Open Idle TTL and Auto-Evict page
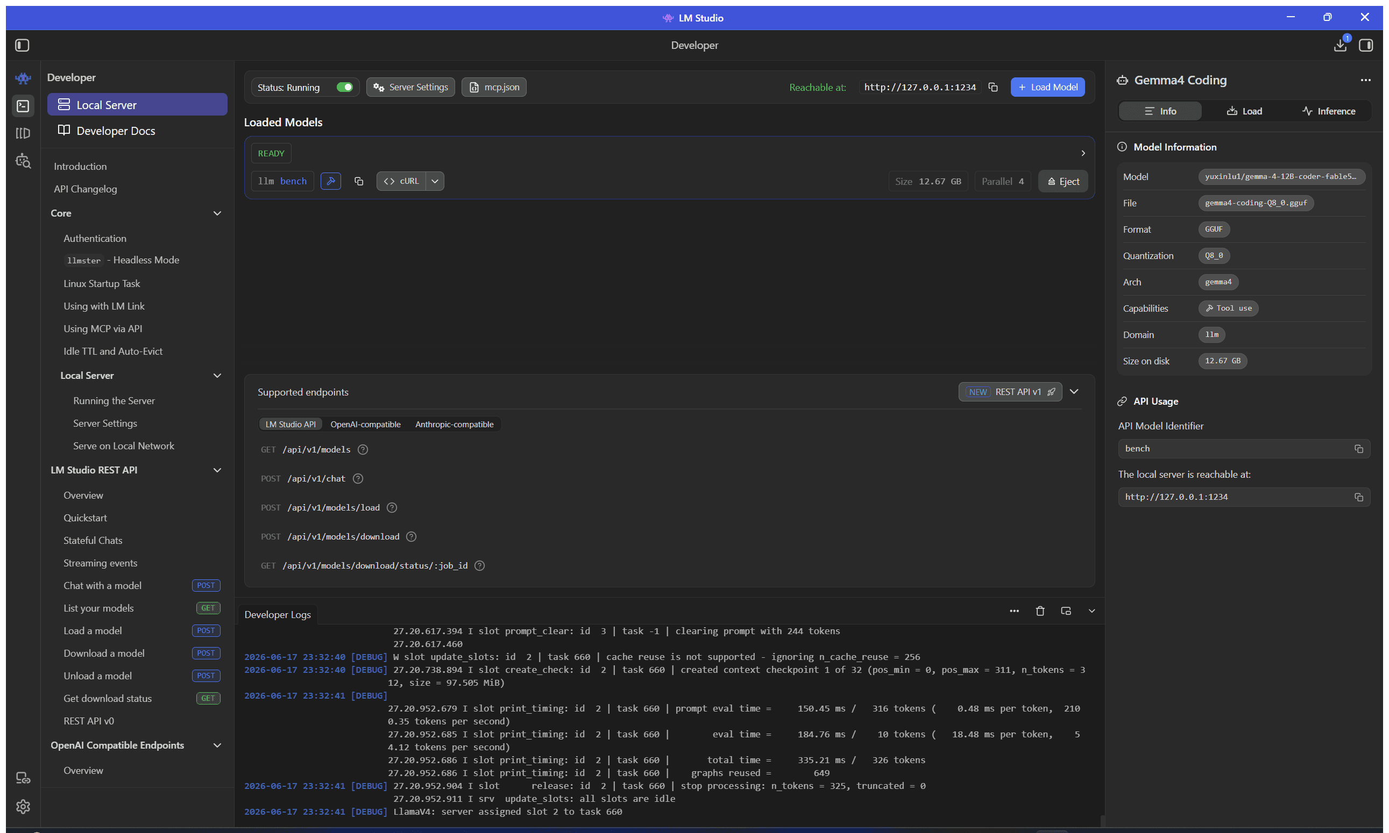Image resolution: width=1389 pixels, height=833 pixels. (x=113, y=351)
